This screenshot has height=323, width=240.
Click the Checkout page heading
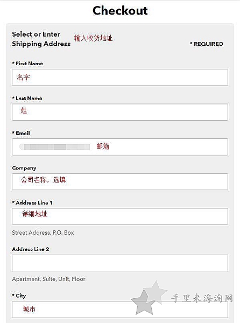click(x=120, y=11)
